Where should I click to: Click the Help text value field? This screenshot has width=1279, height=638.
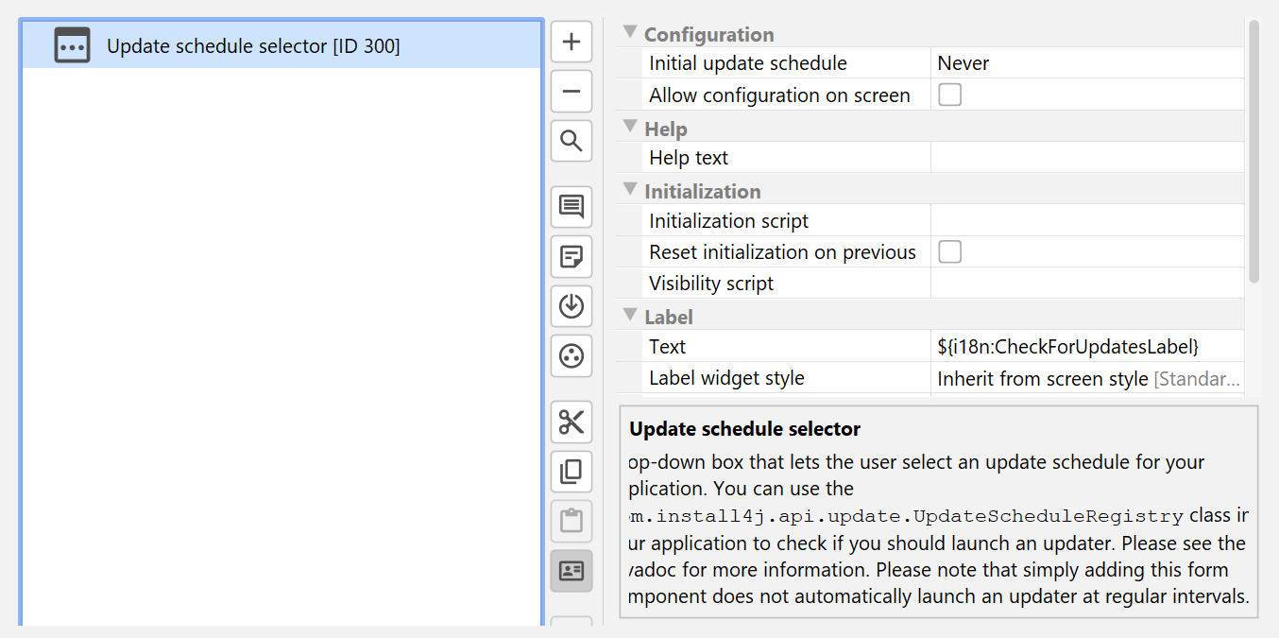click(1086, 158)
